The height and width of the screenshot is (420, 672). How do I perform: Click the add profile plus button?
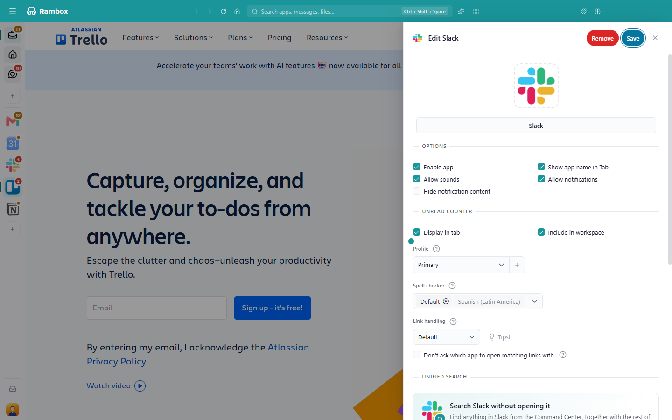tap(517, 265)
